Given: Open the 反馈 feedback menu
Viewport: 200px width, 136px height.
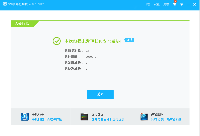Looking at the screenshot, I should 166,4.
